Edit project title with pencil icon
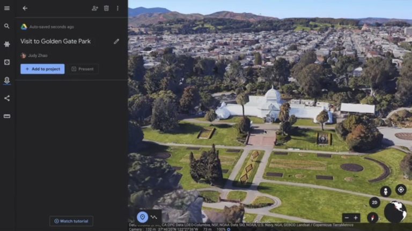The image size is (412, 231). point(116,41)
